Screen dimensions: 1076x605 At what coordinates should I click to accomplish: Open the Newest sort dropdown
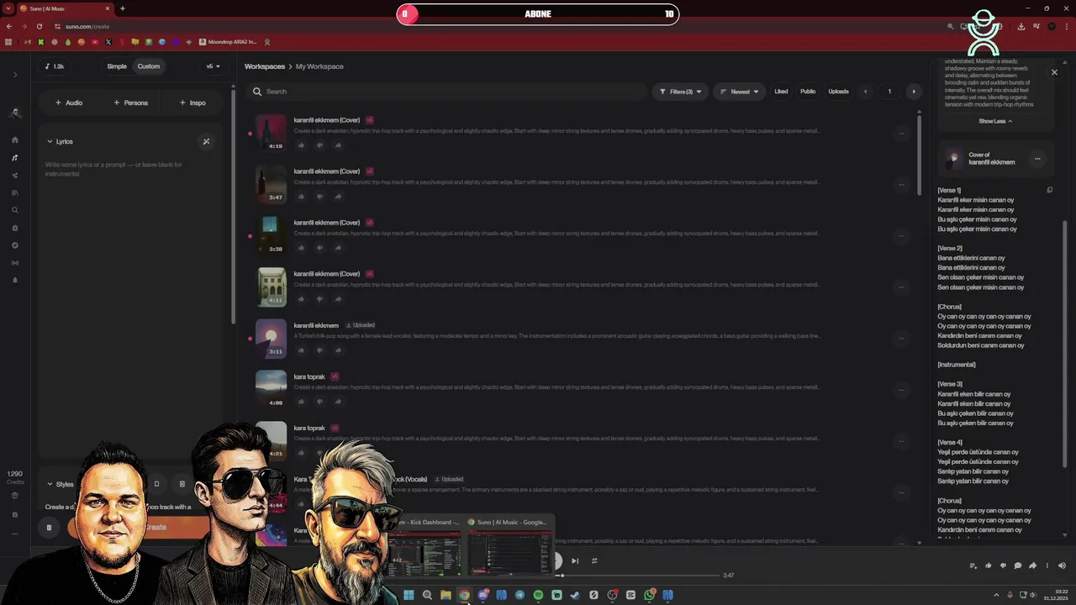point(740,92)
